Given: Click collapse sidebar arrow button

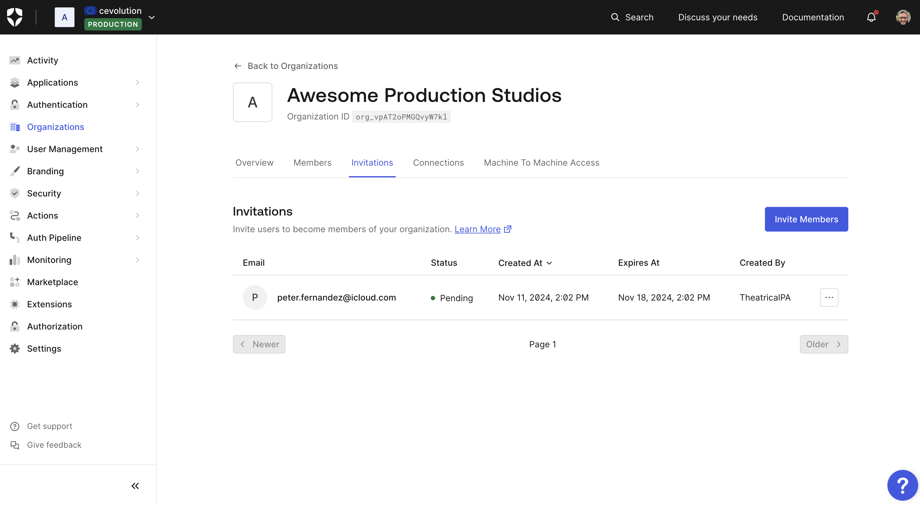Looking at the screenshot, I should 135,485.
